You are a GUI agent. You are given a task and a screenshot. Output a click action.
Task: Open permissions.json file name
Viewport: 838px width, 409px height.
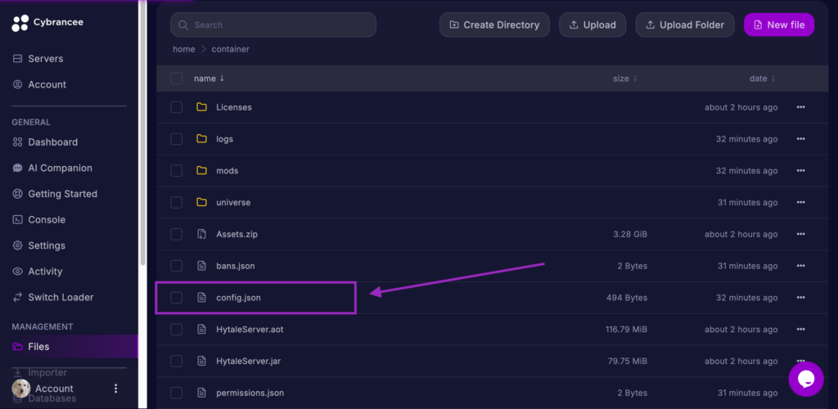250,393
